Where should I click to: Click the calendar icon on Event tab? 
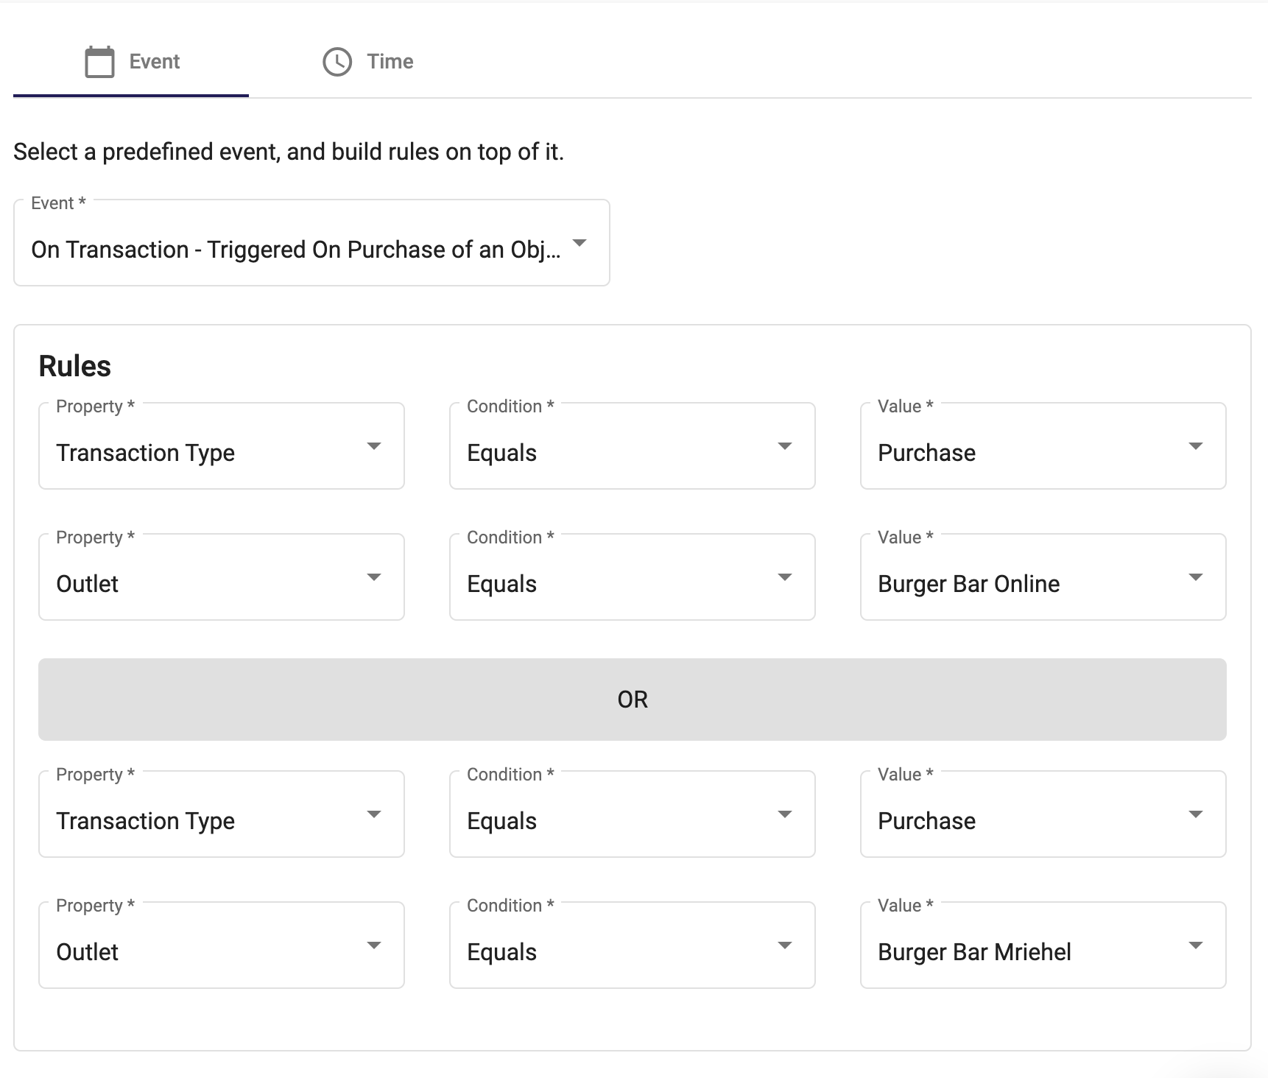click(x=99, y=62)
